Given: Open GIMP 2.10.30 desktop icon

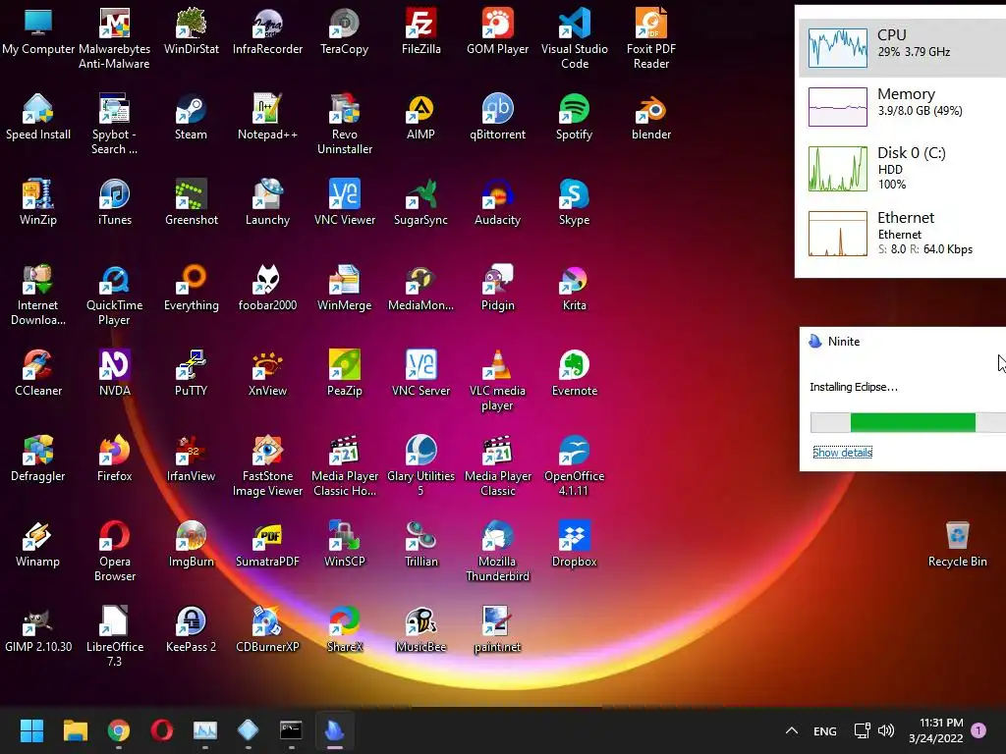Looking at the screenshot, I should click(38, 629).
